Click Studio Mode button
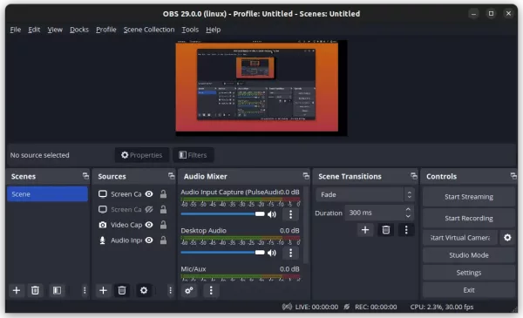Screen dimensions: 523x318 [469, 255]
